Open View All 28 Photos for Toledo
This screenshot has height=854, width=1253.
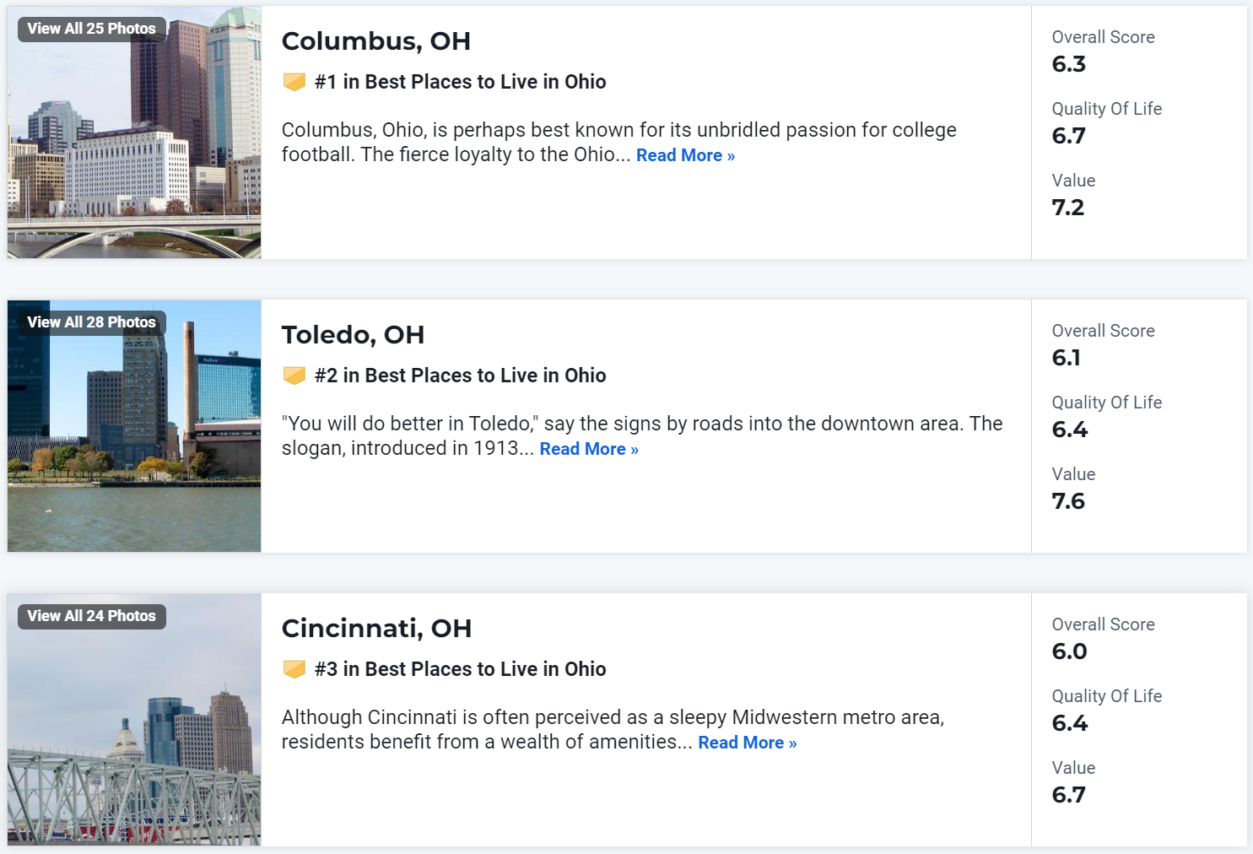coord(92,322)
